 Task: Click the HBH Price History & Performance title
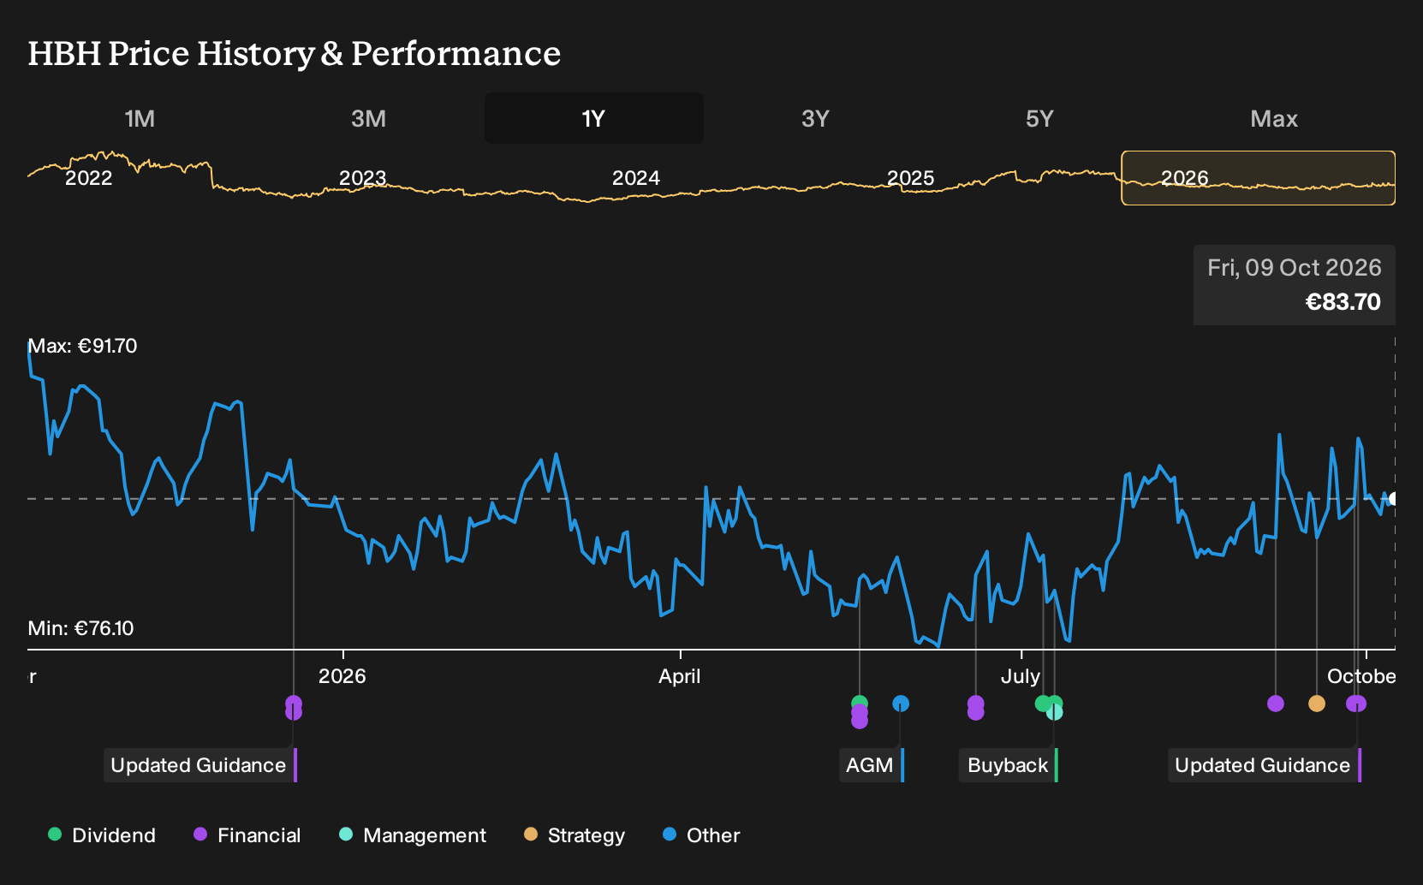(295, 53)
